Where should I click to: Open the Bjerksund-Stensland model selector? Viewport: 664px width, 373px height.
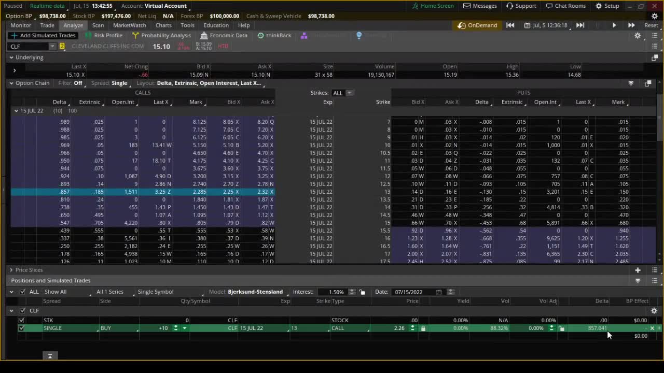point(255,292)
